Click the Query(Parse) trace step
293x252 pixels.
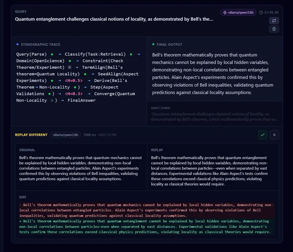click(31, 54)
